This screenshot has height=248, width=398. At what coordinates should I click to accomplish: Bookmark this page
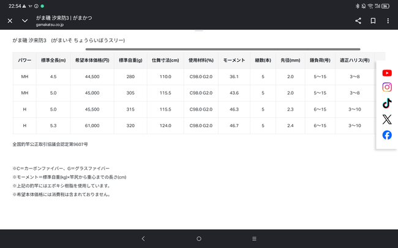tap(373, 21)
